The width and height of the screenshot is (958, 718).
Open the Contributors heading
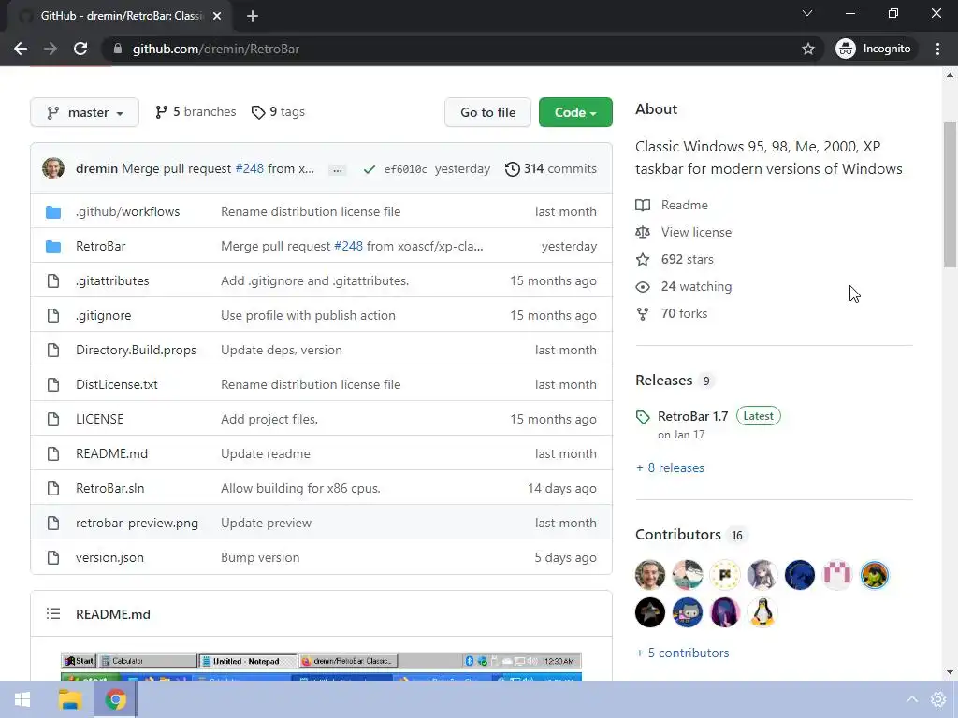678,534
